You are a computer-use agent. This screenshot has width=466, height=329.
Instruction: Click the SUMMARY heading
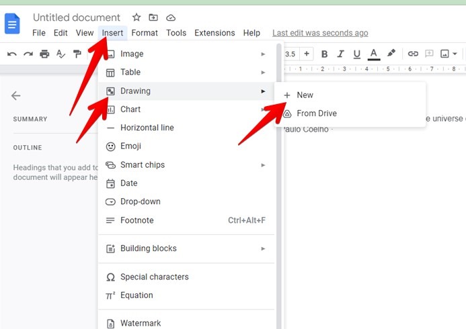pyautogui.click(x=30, y=120)
